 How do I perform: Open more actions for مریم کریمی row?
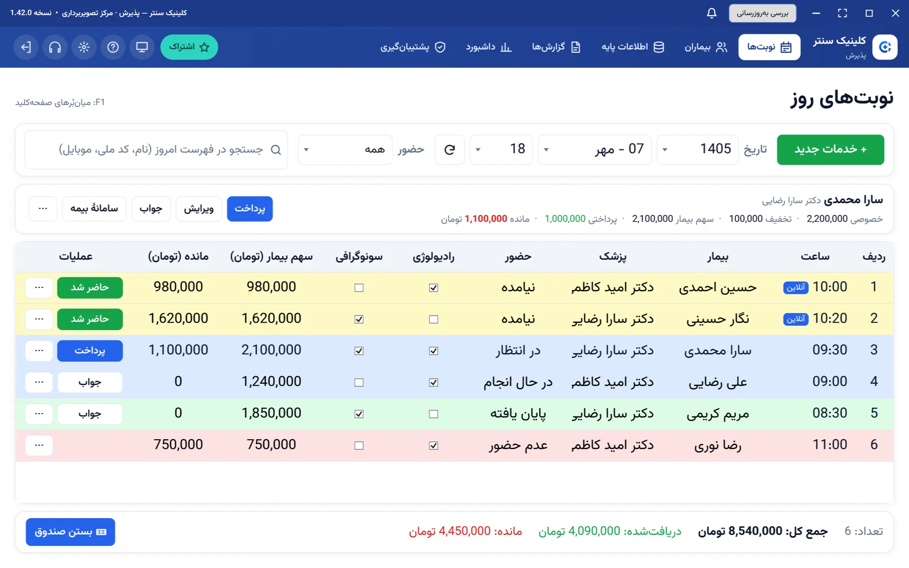pos(39,414)
